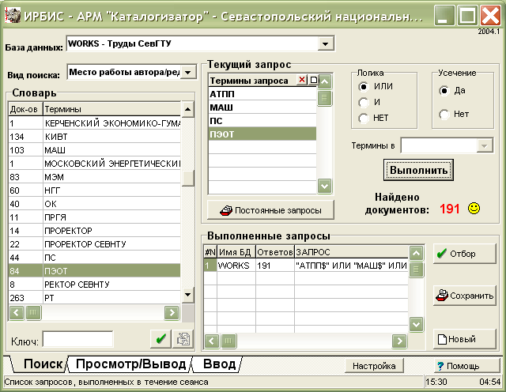This screenshot has width=506, height=392.
Task: Select dictionary term ПРОРЕКТОР СЕВНТУ
Action: click(95, 244)
